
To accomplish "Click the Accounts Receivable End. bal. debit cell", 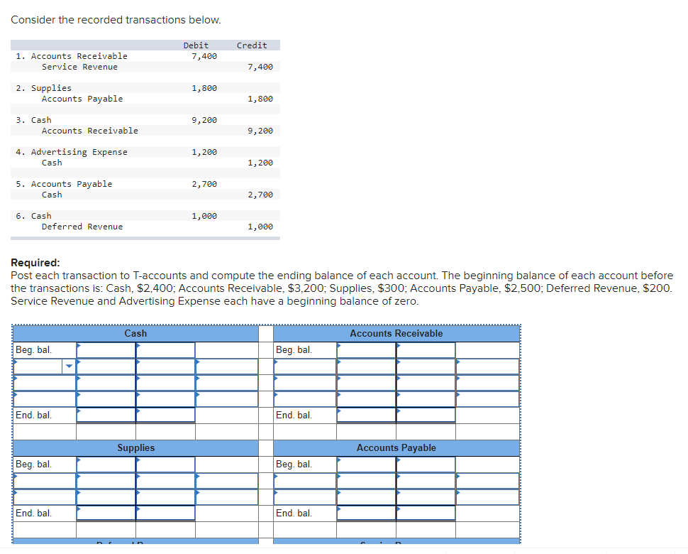I will pyautogui.click(x=365, y=415).
